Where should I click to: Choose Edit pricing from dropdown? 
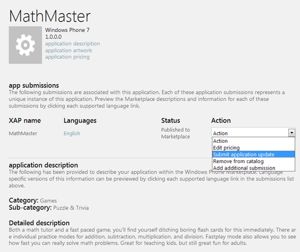point(253,147)
